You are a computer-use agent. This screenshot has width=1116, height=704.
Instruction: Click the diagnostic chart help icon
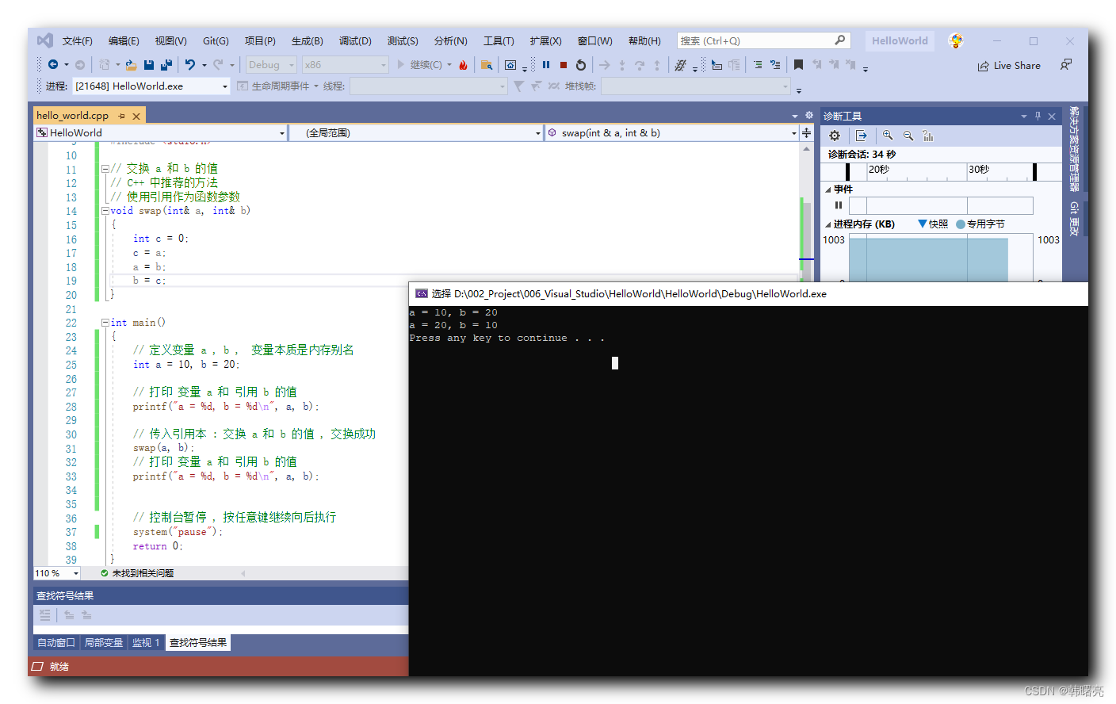(928, 136)
